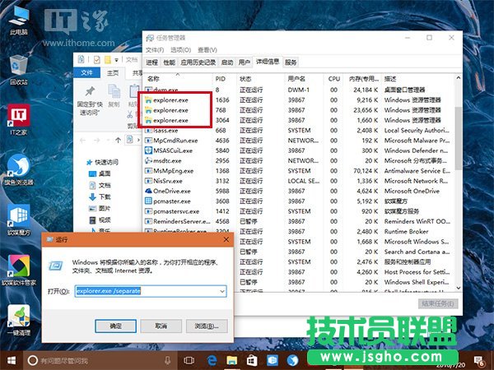
Task: Open the 文件 tab in Explorer ribbon
Action: coord(87,72)
